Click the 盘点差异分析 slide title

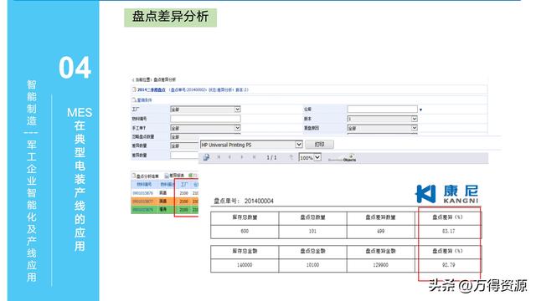(x=170, y=17)
